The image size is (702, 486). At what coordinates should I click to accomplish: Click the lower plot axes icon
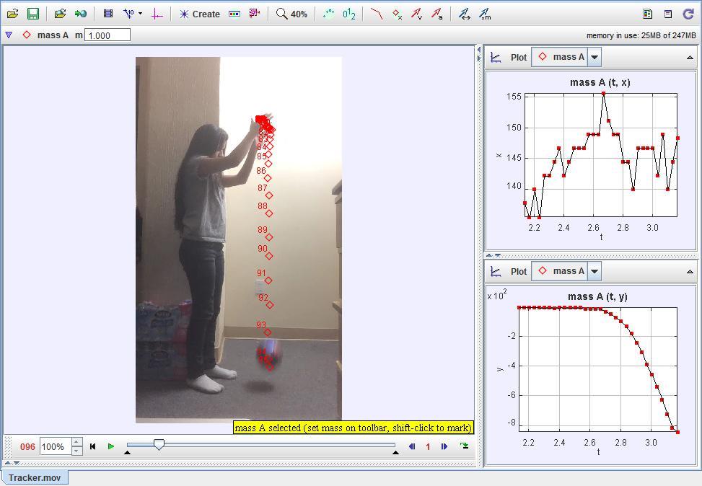point(496,271)
